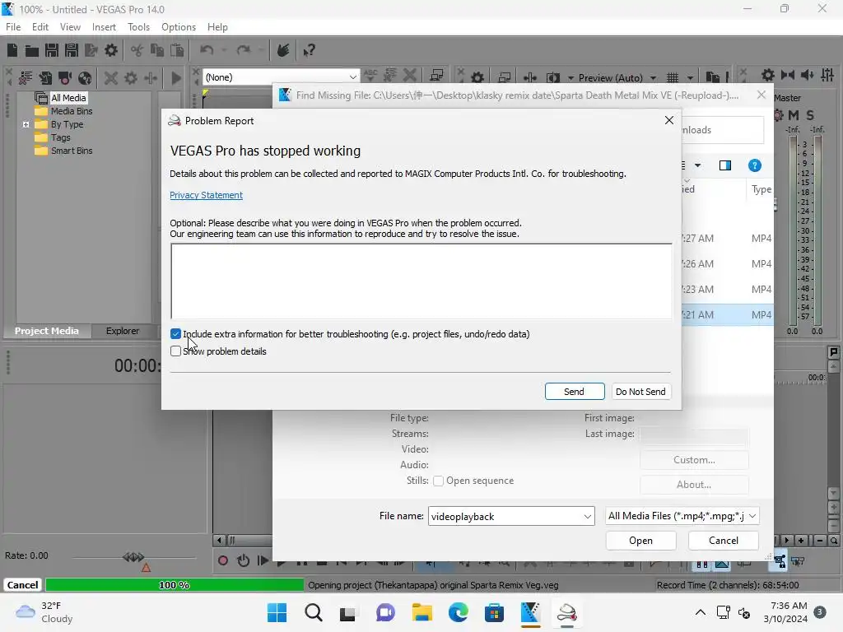The width and height of the screenshot is (843, 632).
Task: Click the Import Media icon
Action: click(x=45, y=78)
